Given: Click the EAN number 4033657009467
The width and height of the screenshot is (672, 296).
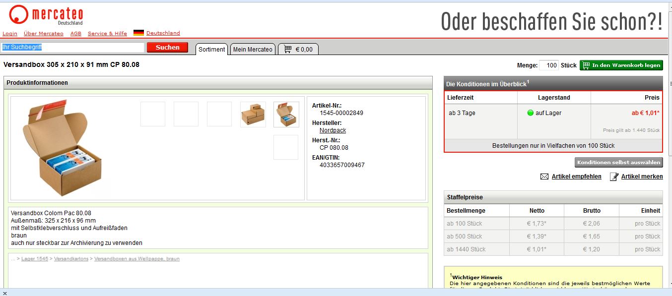Looking at the screenshot, I should pos(342,165).
